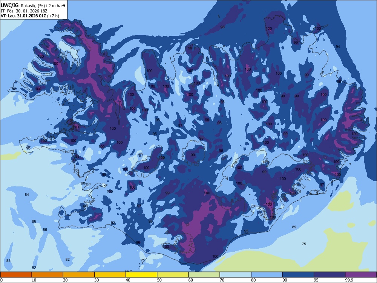Click the '89' humidity value on the map
377x283 pixels.
(x=294, y=227)
